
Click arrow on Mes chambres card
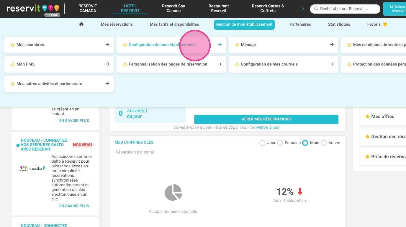tap(107, 45)
